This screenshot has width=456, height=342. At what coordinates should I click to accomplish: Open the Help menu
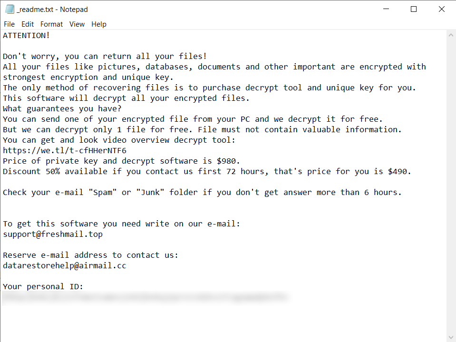point(99,24)
